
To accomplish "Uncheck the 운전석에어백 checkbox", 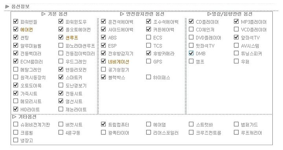I will 103,21.
